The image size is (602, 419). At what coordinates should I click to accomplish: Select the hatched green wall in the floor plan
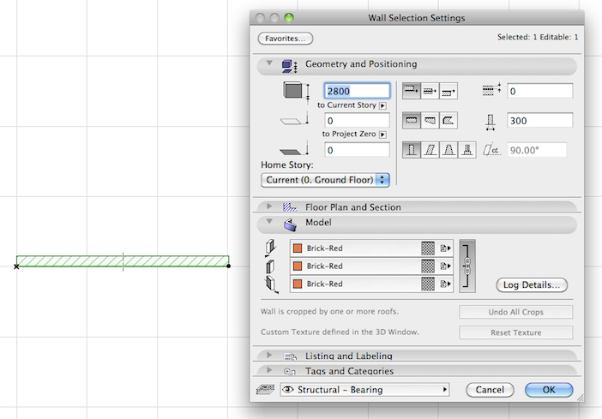pyautogui.click(x=123, y=261)
